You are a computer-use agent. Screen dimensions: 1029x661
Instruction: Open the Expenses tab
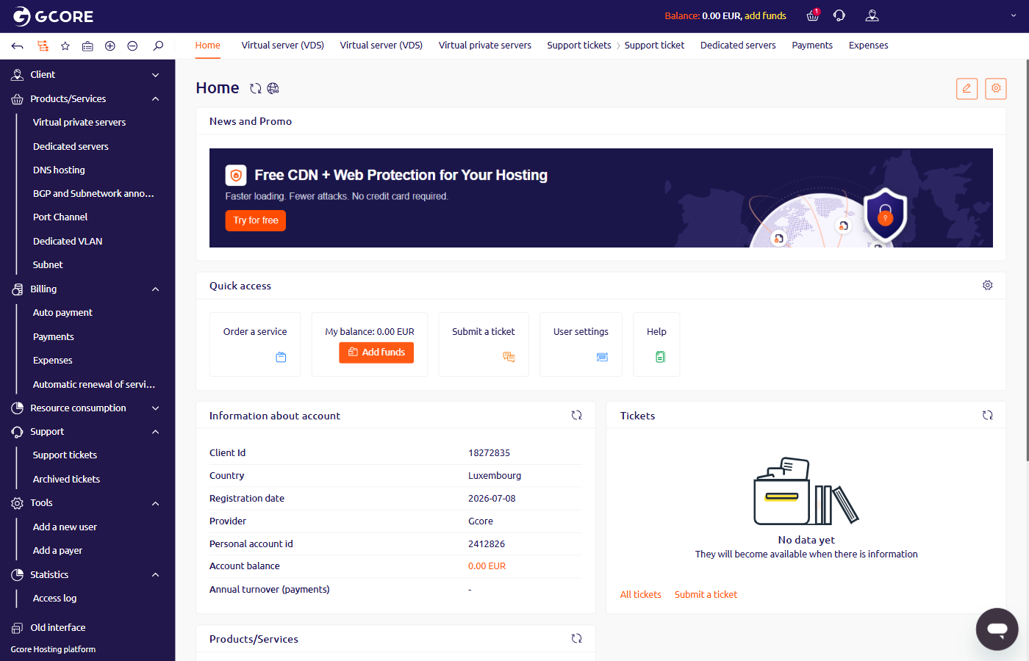[x=869, y=46]
